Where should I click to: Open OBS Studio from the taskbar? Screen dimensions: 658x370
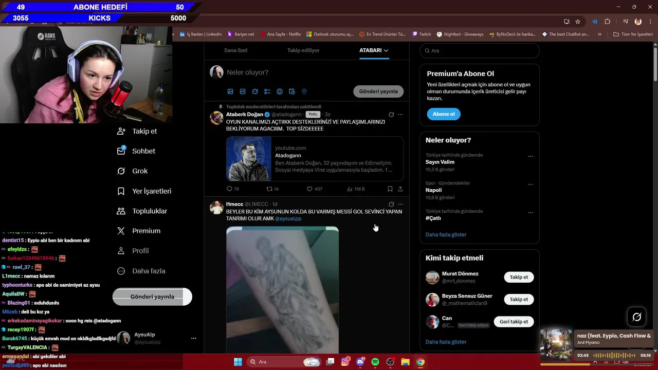390,362
